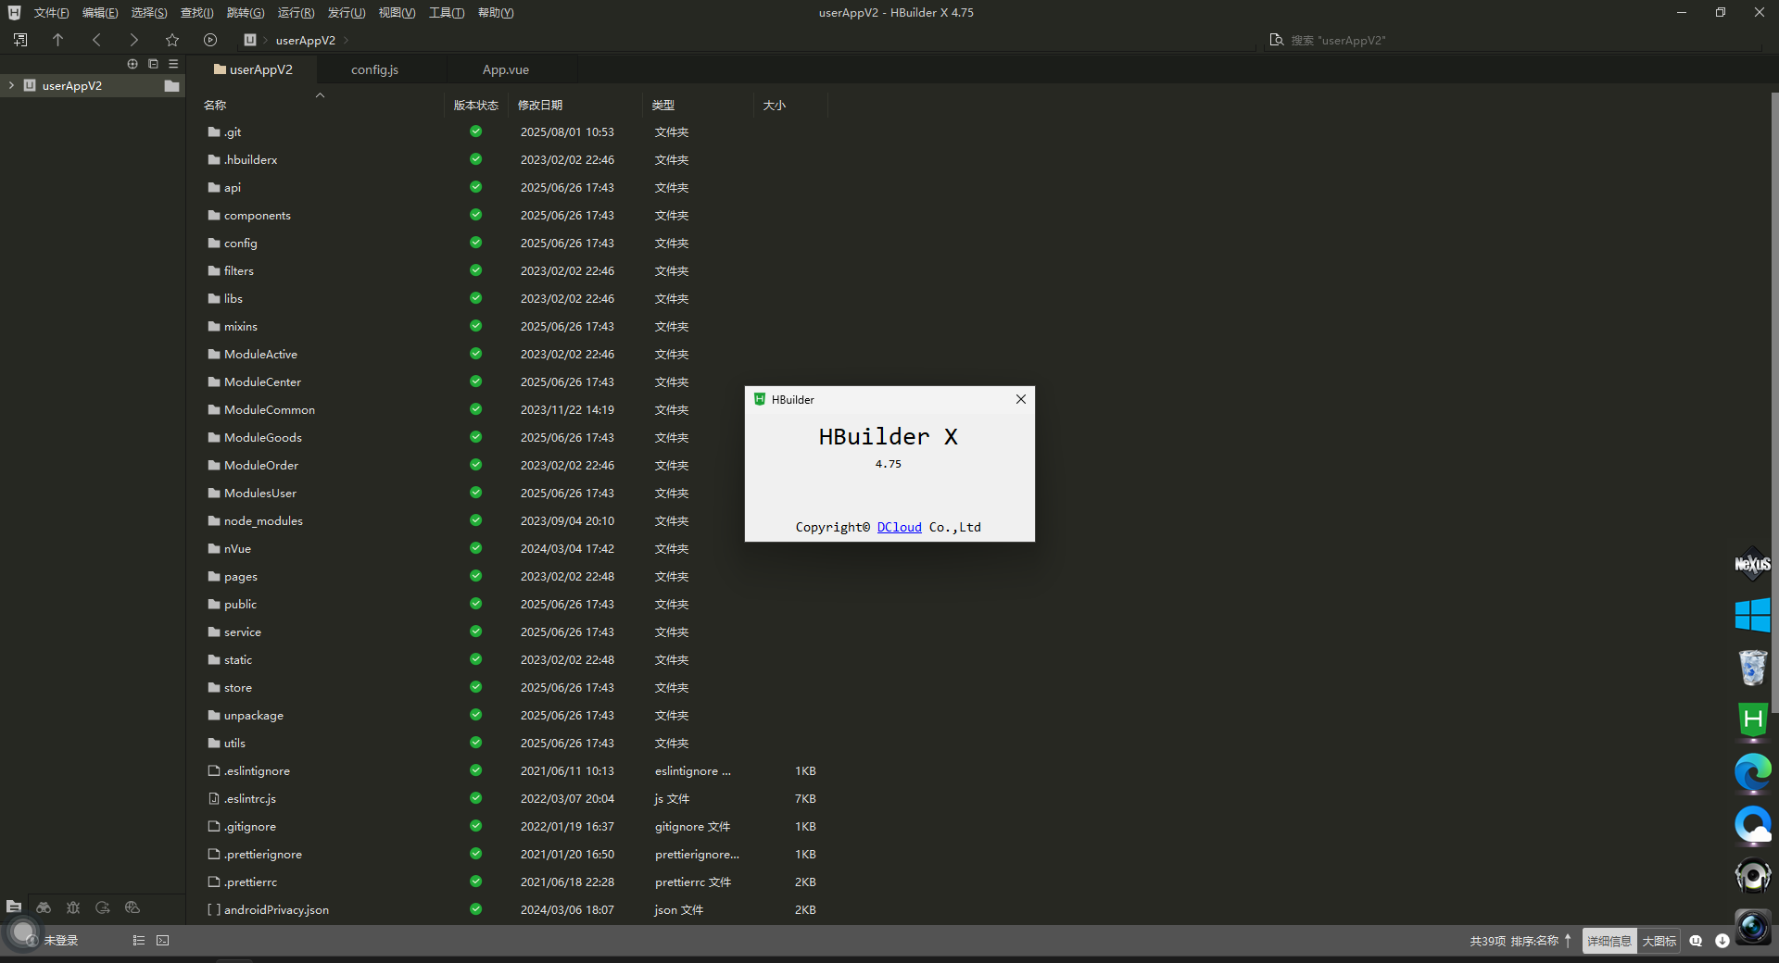The width and height of the screenshot is (1779, 963).
Task: Open 发行(U) menu
Action: click(347, 13)
